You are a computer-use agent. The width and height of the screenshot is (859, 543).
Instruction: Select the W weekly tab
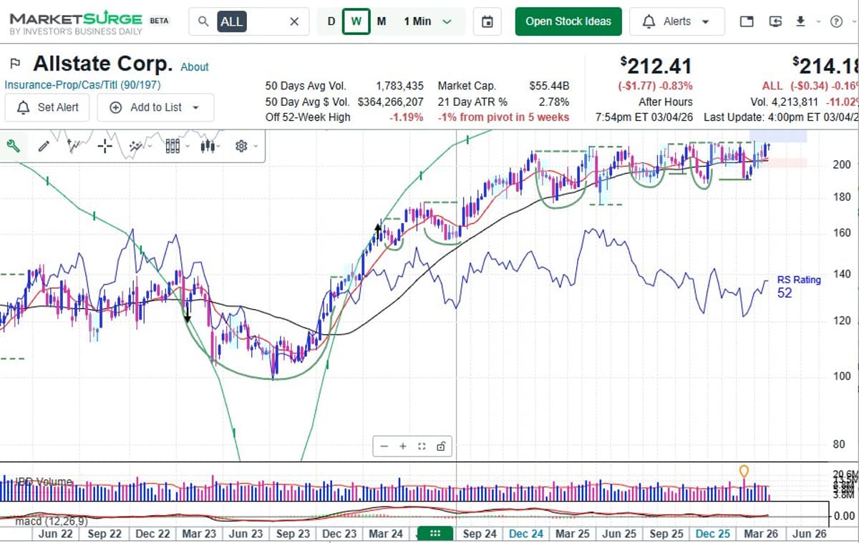[356, 22]
